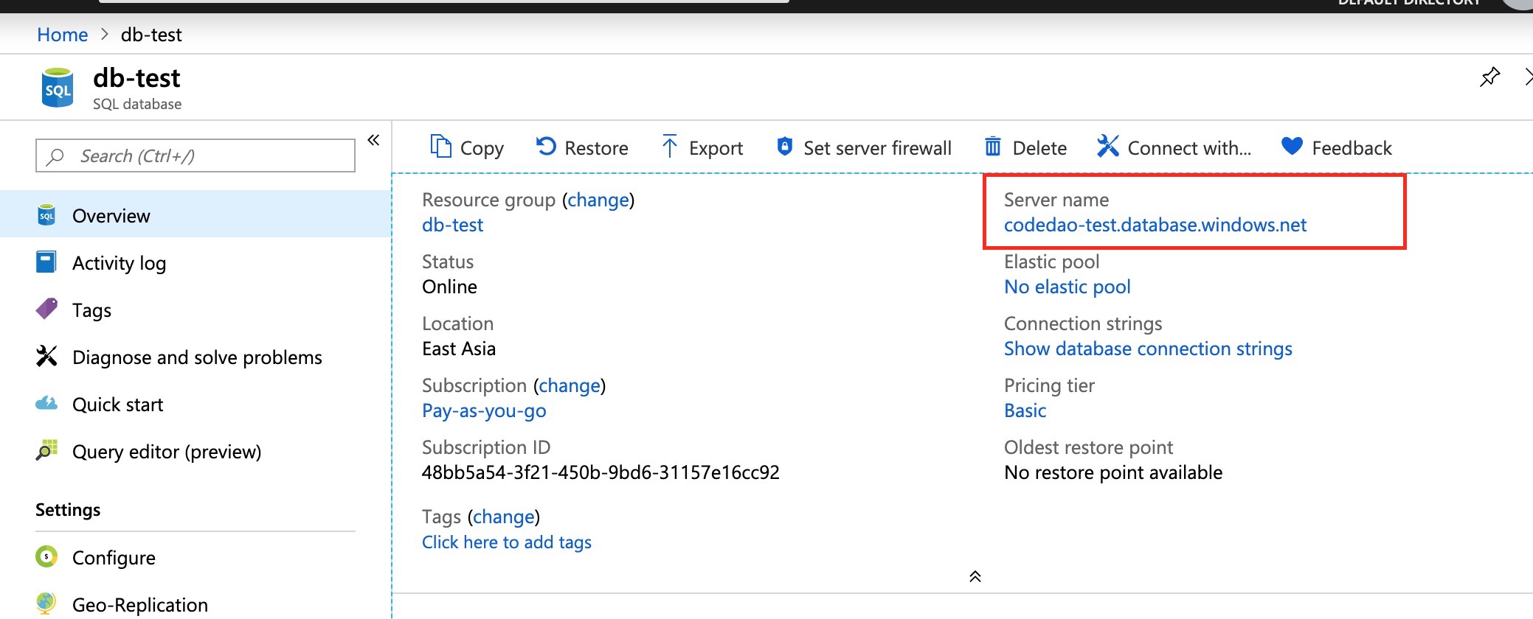This screenshot has height=619, width=1533.
Task: Open the Activity log menu item
Action: (x=119, y=263)
